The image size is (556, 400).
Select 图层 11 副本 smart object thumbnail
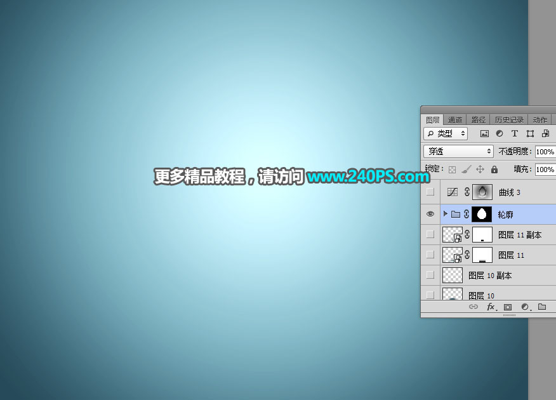(x=453, y=235)
